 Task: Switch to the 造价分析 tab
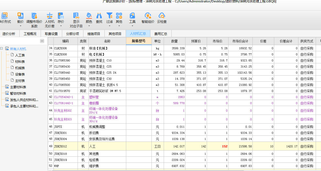(x=9, y=34)
